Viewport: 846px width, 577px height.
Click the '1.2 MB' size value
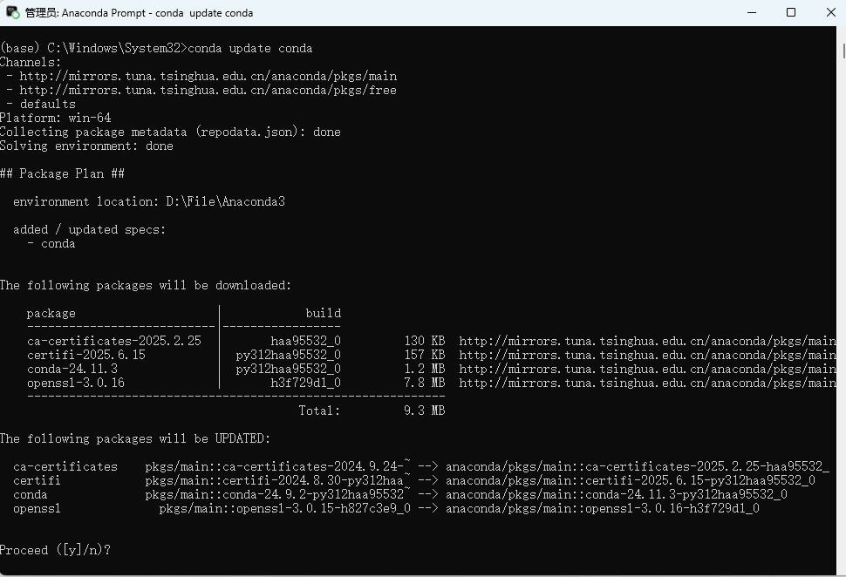point(425,370)
